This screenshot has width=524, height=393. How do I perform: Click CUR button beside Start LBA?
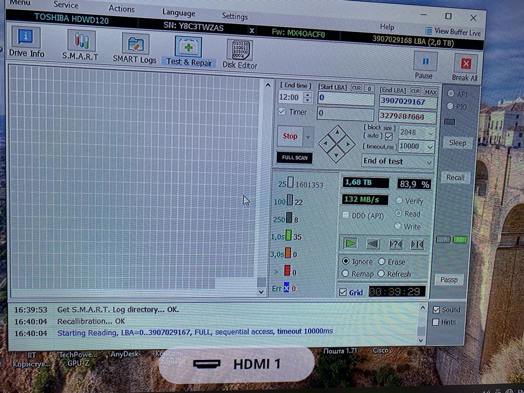[356, 88]
